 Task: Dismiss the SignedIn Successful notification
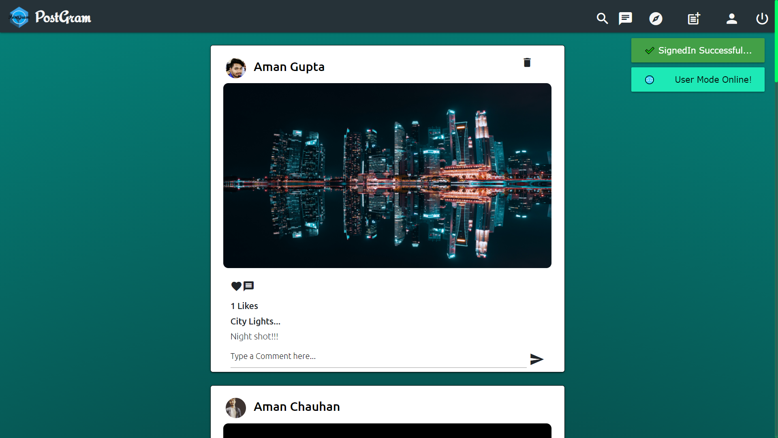[x=698, y=50]
